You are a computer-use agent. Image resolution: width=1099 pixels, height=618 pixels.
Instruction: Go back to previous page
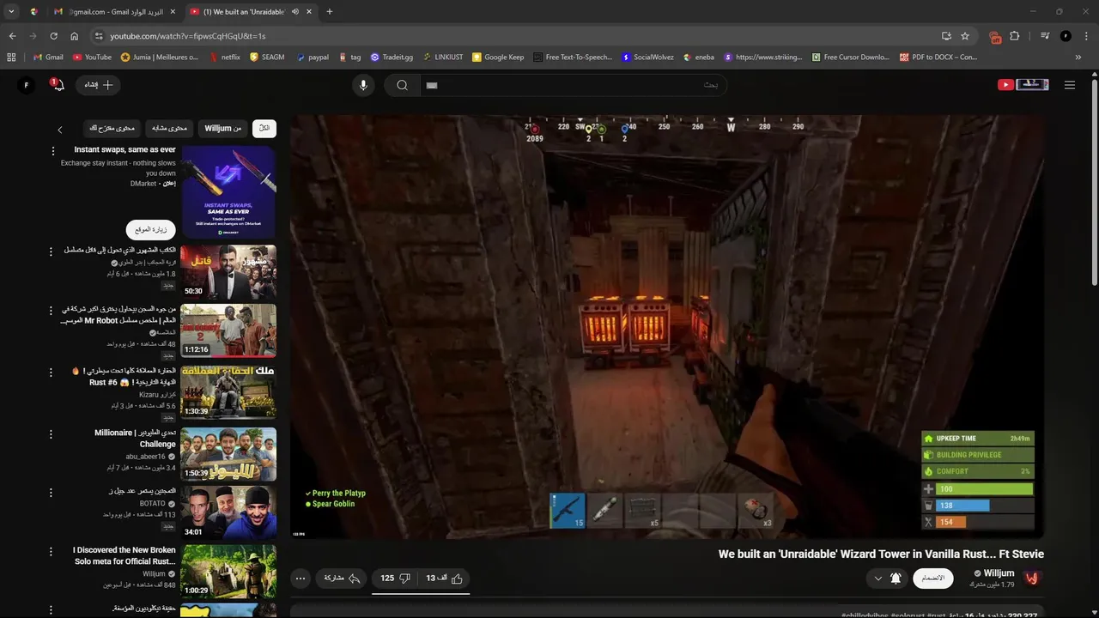point(12,36)
